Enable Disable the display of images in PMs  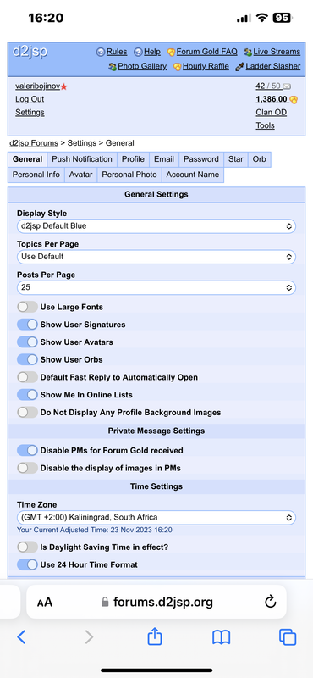[28, 468]
